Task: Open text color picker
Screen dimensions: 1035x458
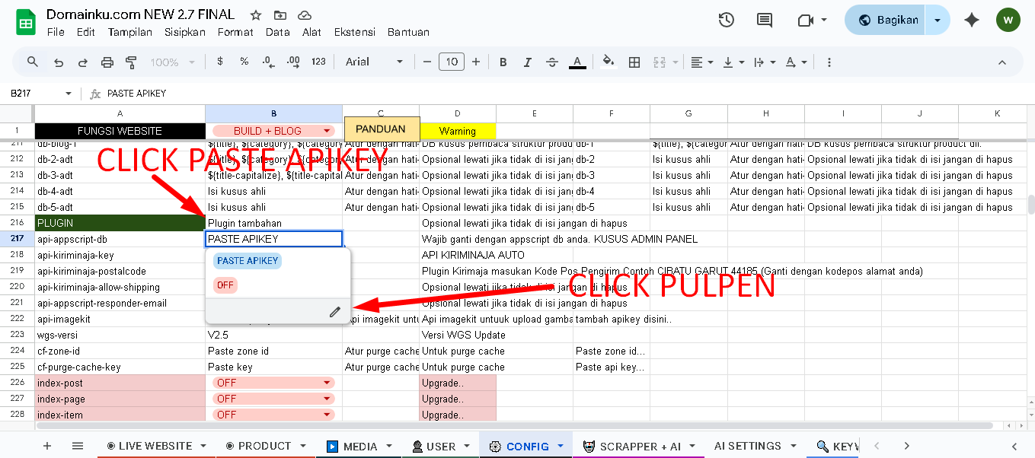Action: coord(578,62)
